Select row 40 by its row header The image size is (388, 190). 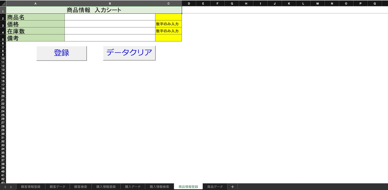point(3,171)
